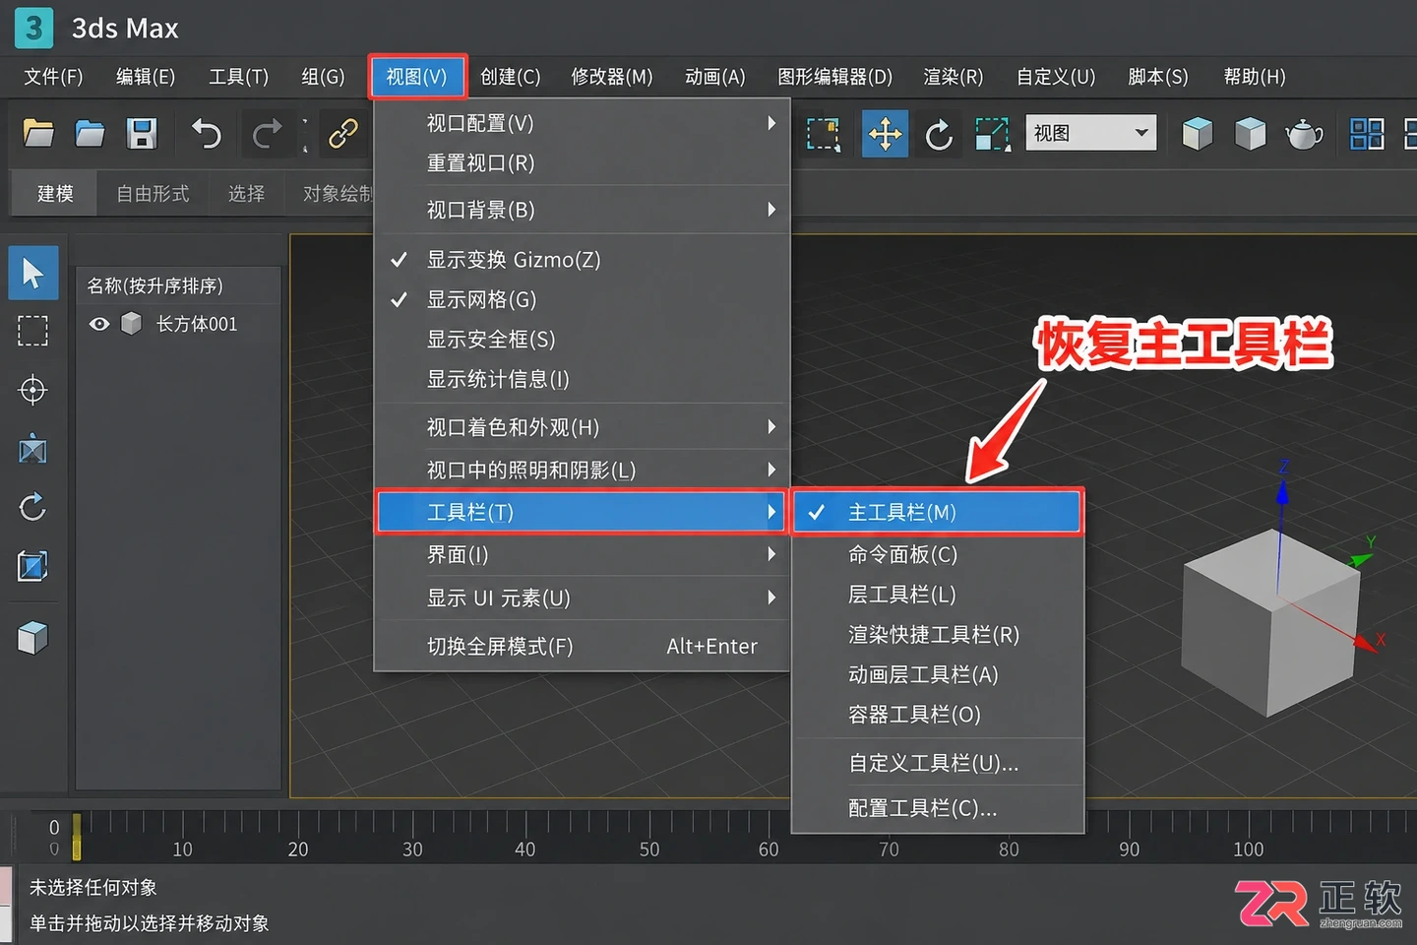Enable 显示安全框(S) option
The width and height of the screenshot is (1417, 945).
[x=583, y=340]
